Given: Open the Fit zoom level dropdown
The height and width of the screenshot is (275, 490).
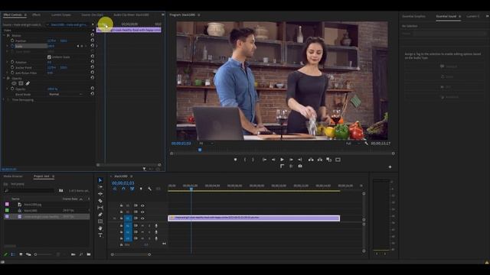Looking at the screenshot, I should click(x=206, y=144).
